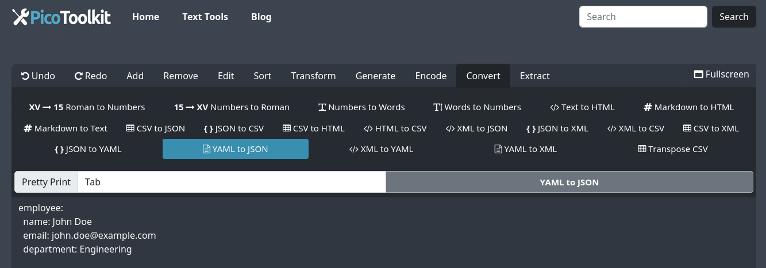
Task: Click the Search button
Action: click(733, 17)
